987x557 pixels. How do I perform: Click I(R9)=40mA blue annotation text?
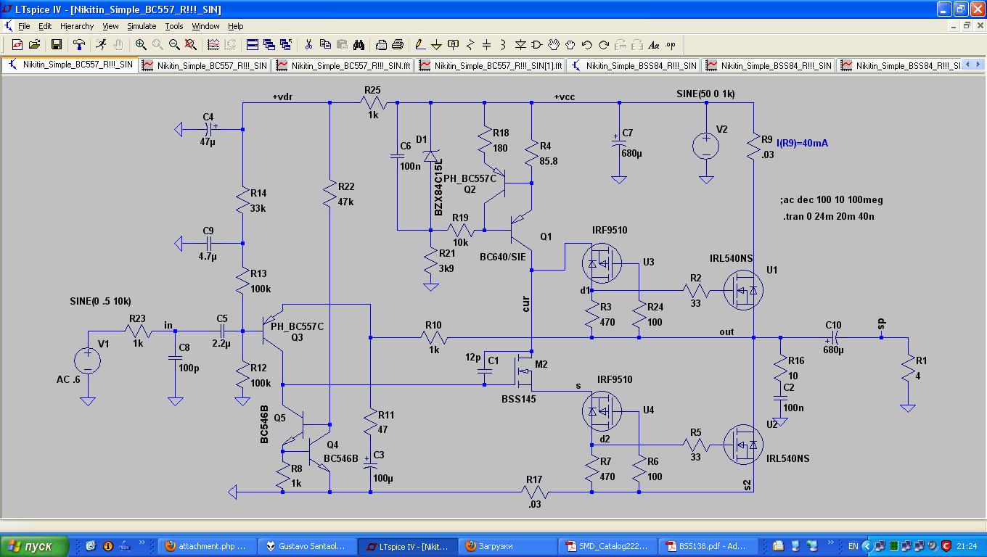pyautogui.click(x=802, y=143)
